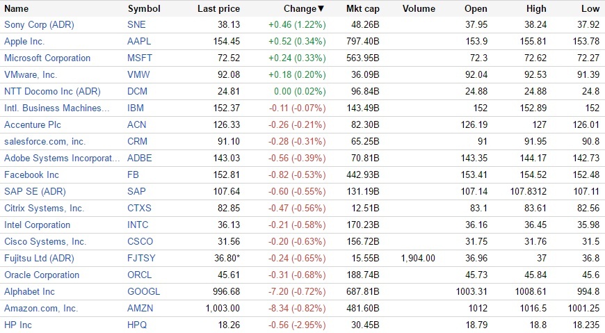605x333 pixels.
Task: Open the Fujitsu Ltd (ADR) link
Action: coord(39,259)
